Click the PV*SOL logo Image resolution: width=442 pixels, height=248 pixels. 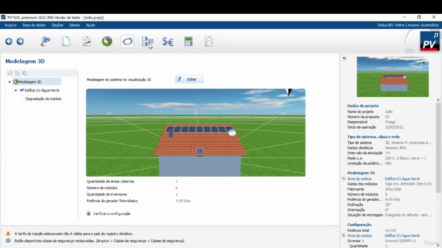(430, 41)
